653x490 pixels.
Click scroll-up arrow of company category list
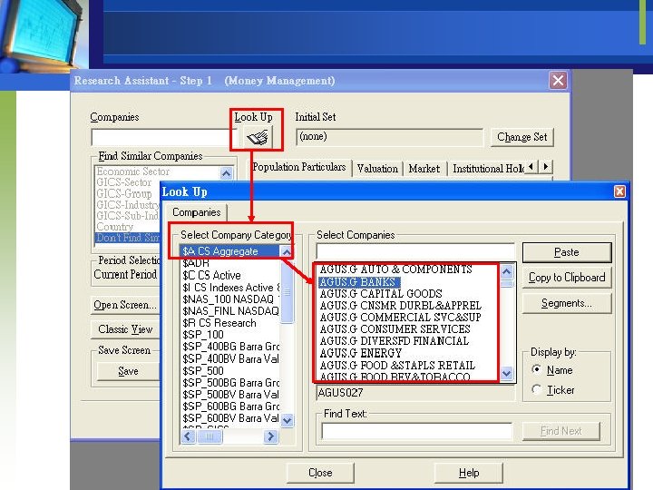click(287, 252)
